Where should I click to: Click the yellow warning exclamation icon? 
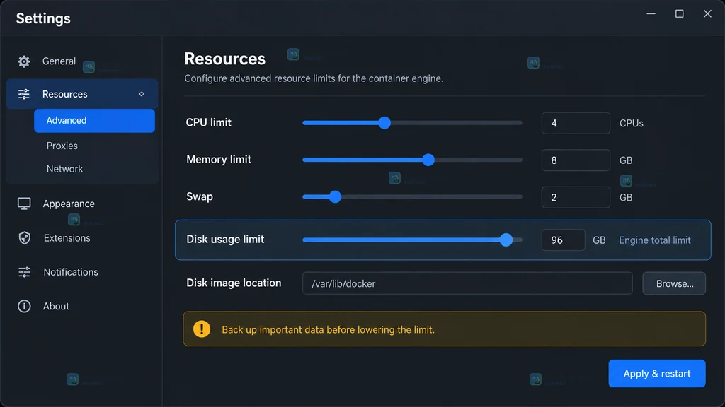click(202, 329)
